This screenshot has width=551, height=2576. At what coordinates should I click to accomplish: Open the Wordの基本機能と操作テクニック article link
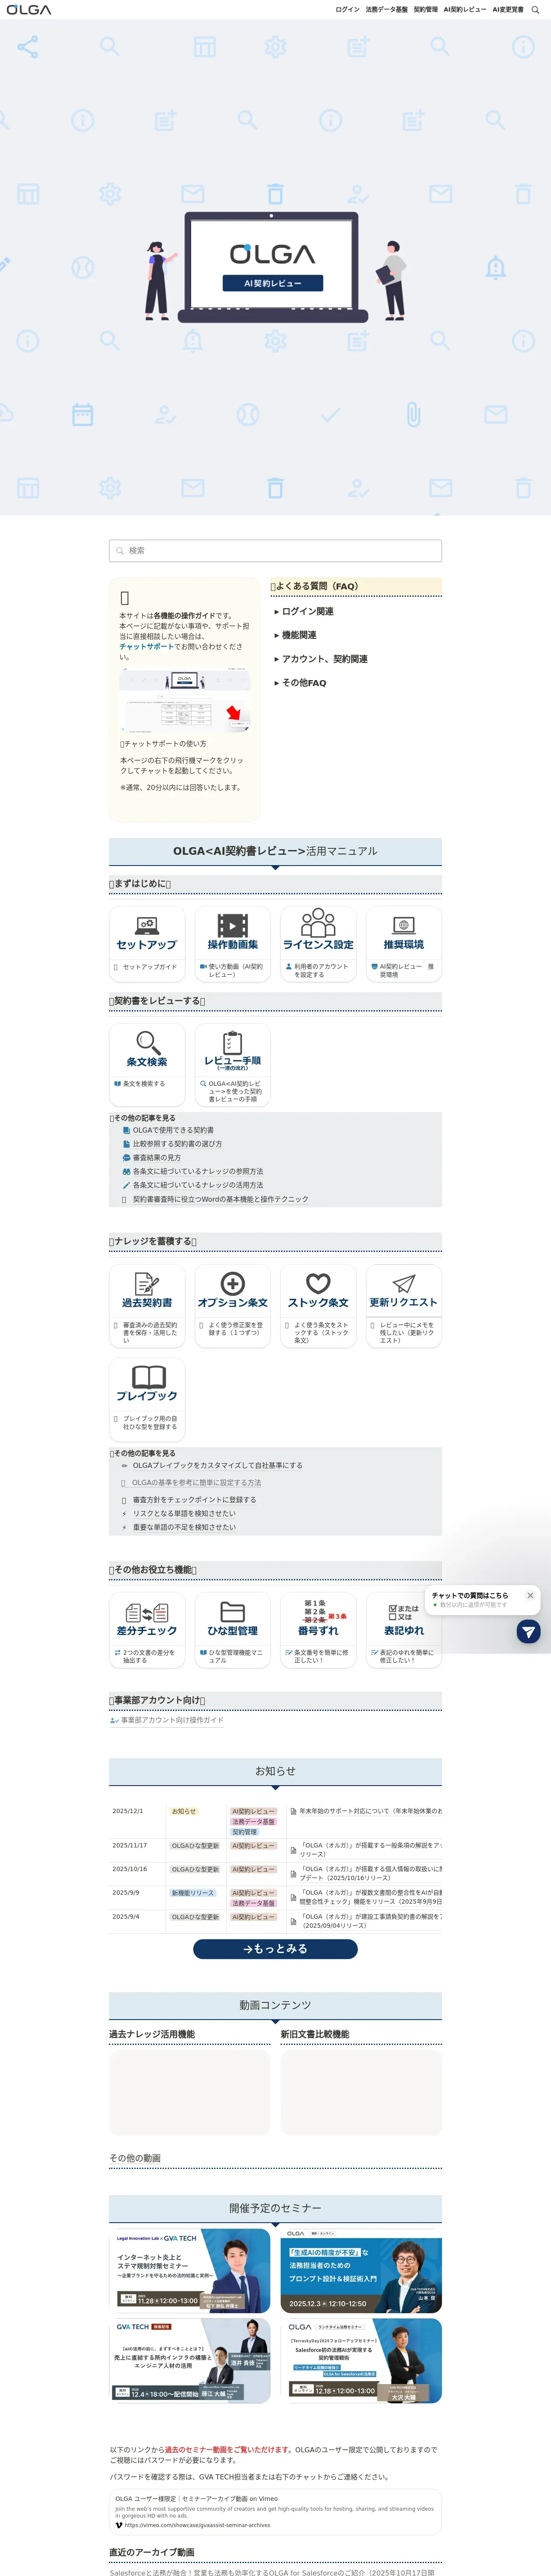tap(220, 1199)
